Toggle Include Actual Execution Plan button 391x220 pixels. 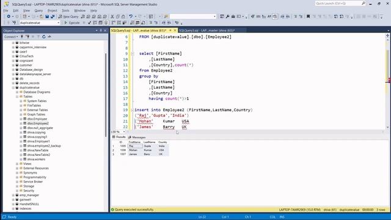click(x=113, y=23)
